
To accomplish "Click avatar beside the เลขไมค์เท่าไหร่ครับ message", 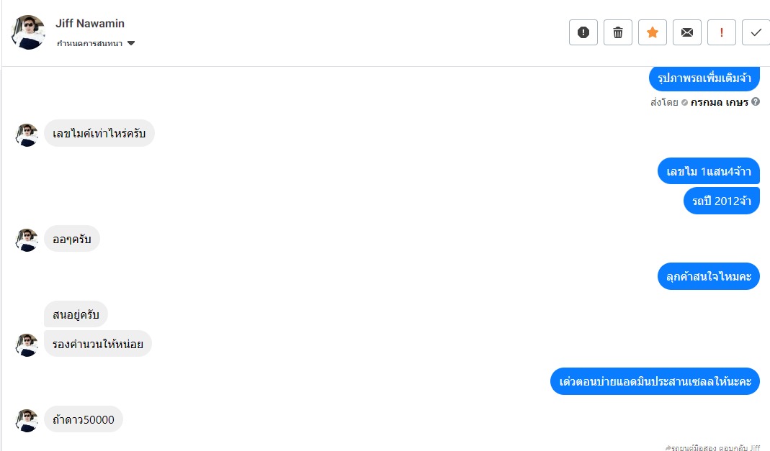I will [27, 134].
